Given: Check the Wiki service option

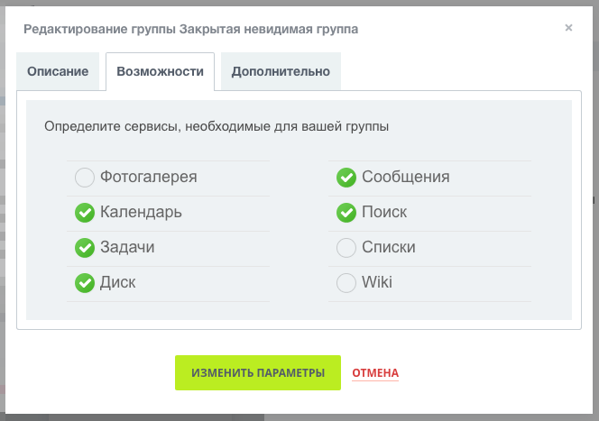Looking at the screenshot, I should [346, 283].
